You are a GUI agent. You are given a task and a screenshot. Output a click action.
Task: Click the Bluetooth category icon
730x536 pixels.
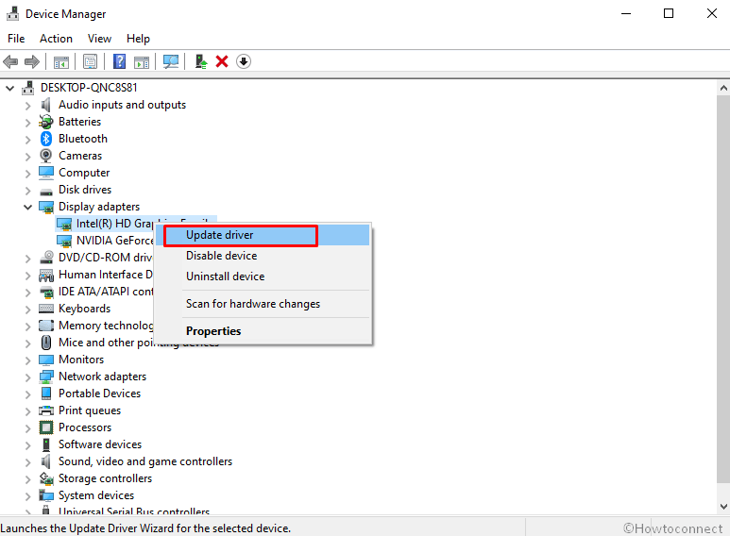pyautogui.click(x=46, y=139)
